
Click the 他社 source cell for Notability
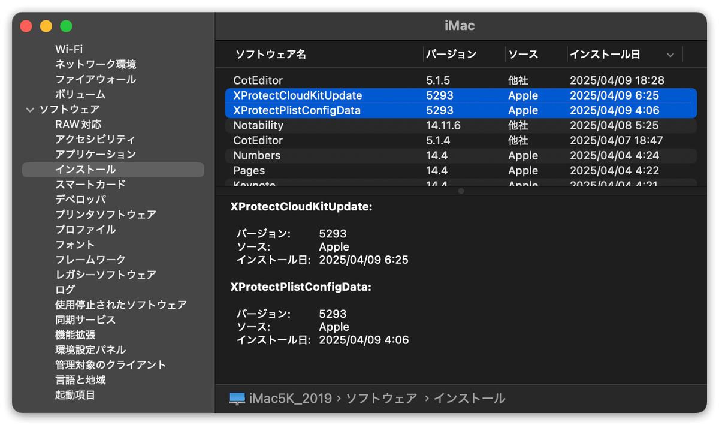(518, 125)
